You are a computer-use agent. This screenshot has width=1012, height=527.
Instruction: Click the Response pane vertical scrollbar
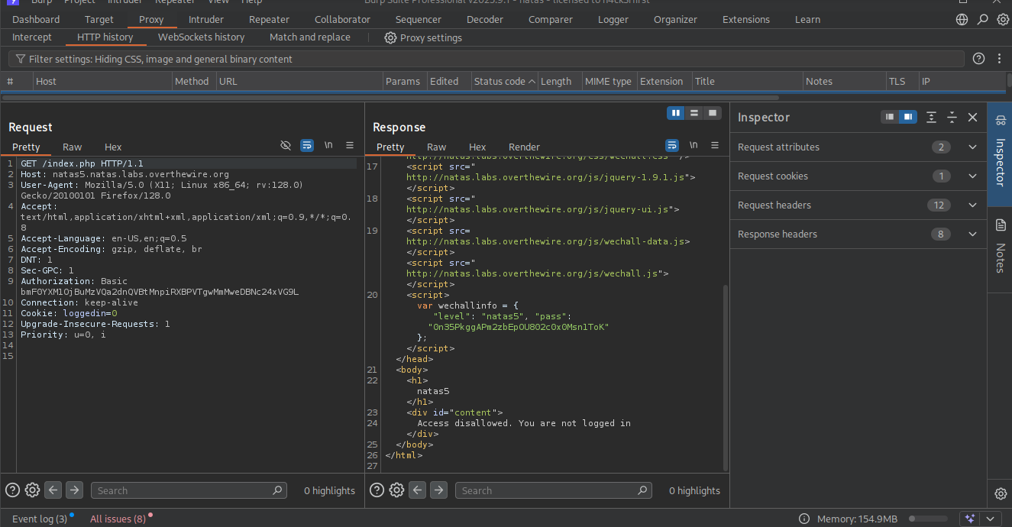pyautogui.click(x=726, y=378)
